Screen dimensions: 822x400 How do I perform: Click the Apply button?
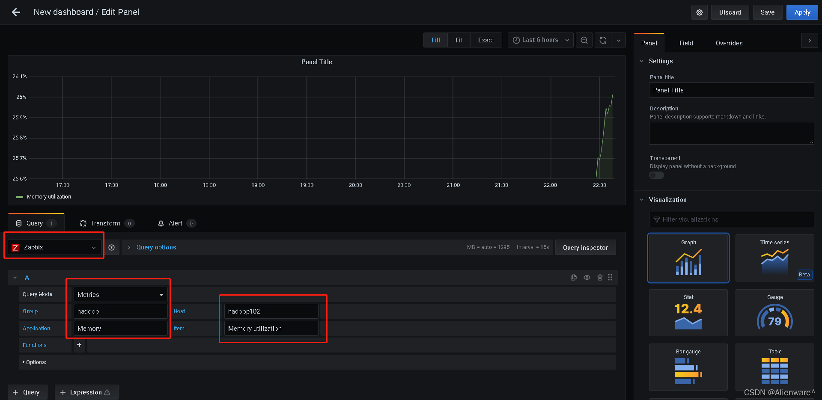pos(802,12)
